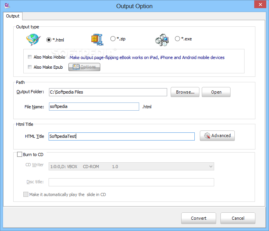Viewport: 269px width, 231px height.
Task: Toggle auto play slide in CD checkbox
Action: [x=26, y=195]
